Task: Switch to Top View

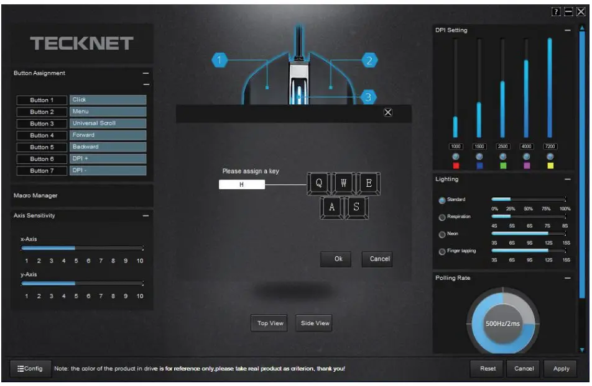Action: (x=270, y=323)
